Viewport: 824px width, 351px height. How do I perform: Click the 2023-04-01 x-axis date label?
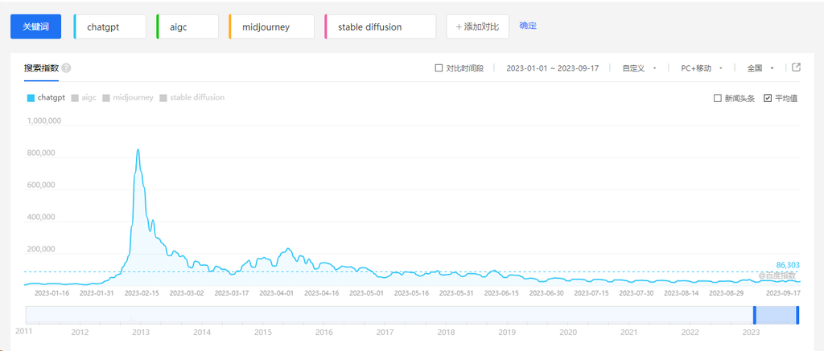tap(277, 293)
